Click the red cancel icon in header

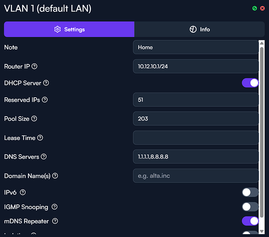tap(262, 8)
